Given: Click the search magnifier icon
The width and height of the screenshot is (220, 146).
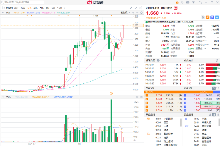Looking at the screenshot, I should pos(2,2).
